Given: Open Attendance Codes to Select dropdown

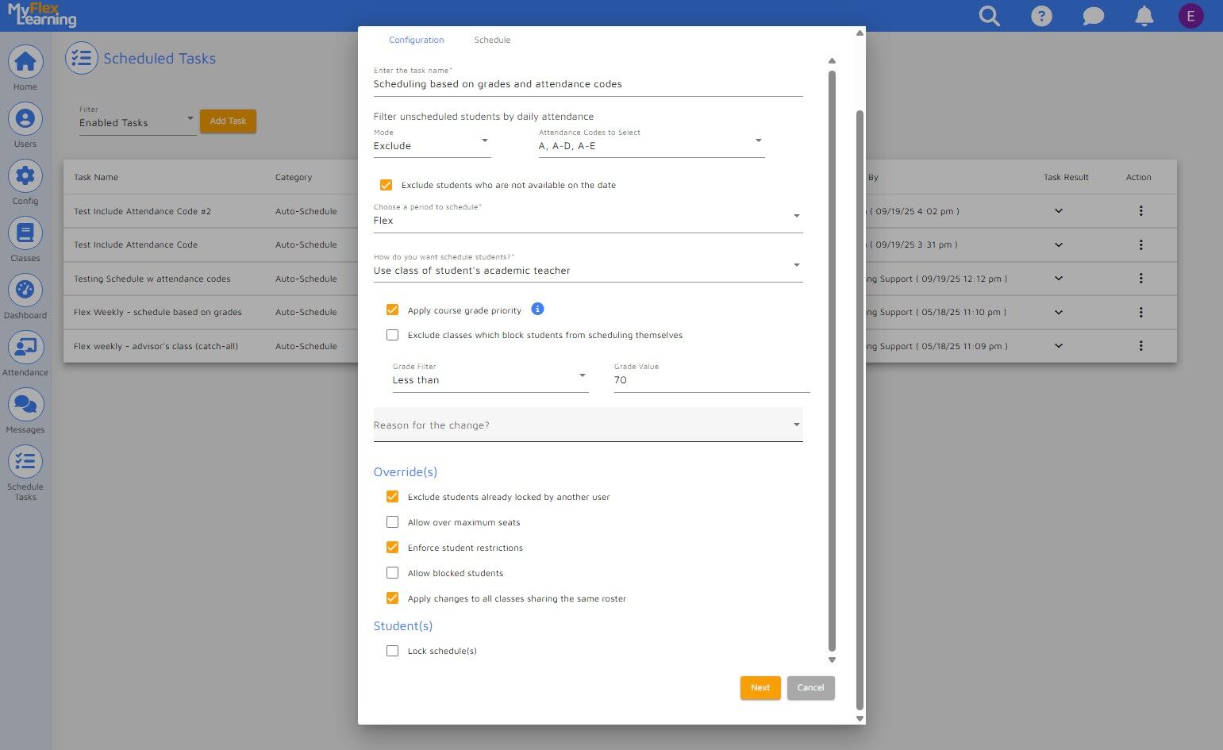Looking at the screenshot, I should [651, 142].
